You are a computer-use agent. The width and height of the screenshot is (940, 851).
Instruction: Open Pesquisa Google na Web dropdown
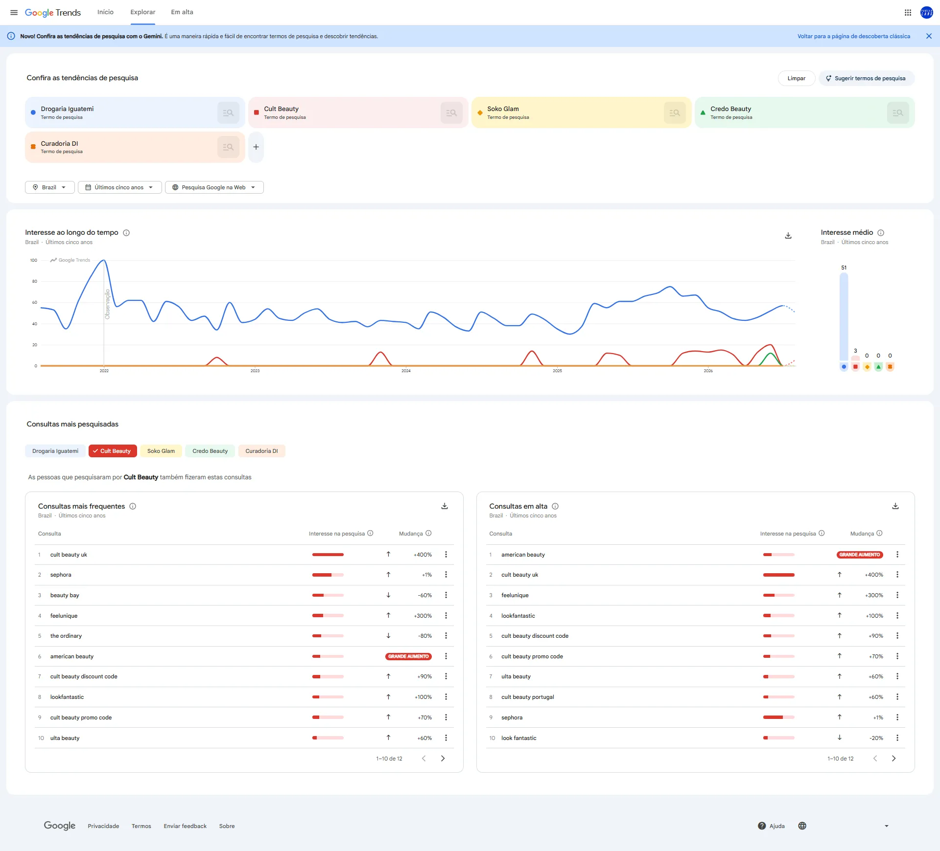pyautogui.click(x=214, y=187)
